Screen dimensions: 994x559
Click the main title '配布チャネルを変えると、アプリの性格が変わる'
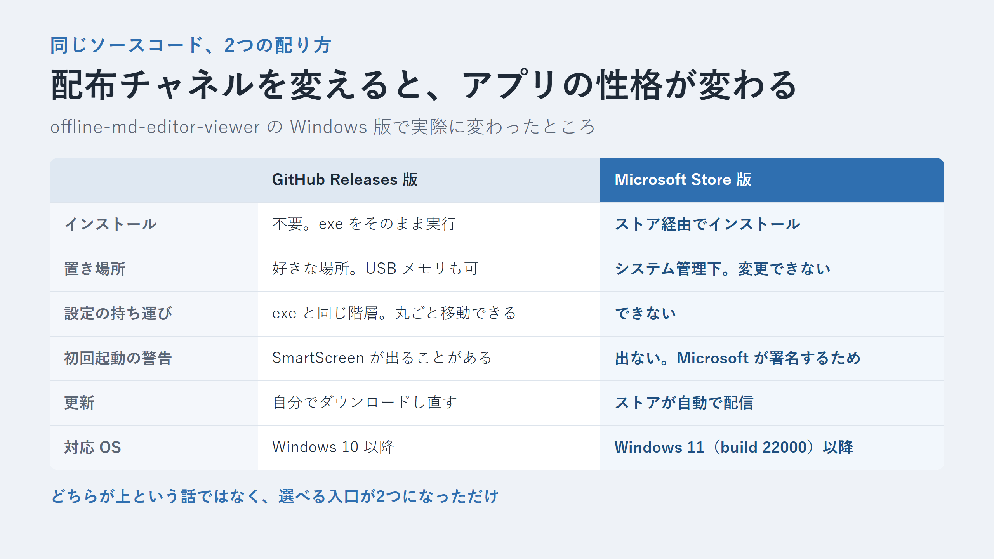[x=424, y=85]
